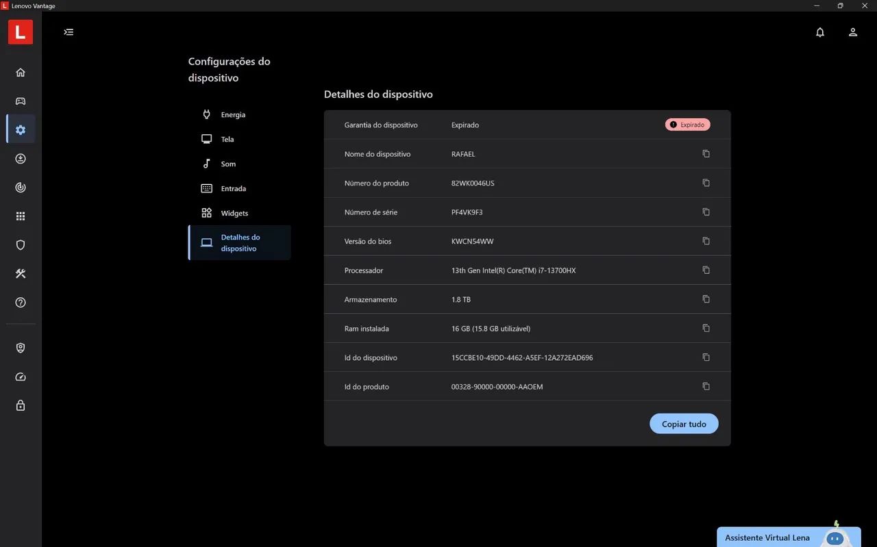Open the shield security icon in sidebar
Image resolution: width=877 pixels, height=547 pixels.
pyautogui.click(x=21, y=245)
